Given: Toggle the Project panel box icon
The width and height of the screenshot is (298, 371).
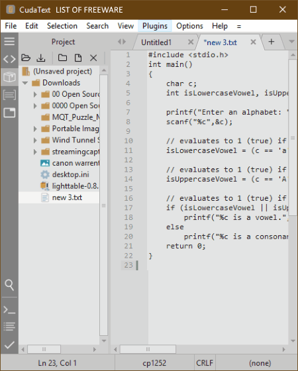Looking at the screenshot, I should [x=9, y=77].
